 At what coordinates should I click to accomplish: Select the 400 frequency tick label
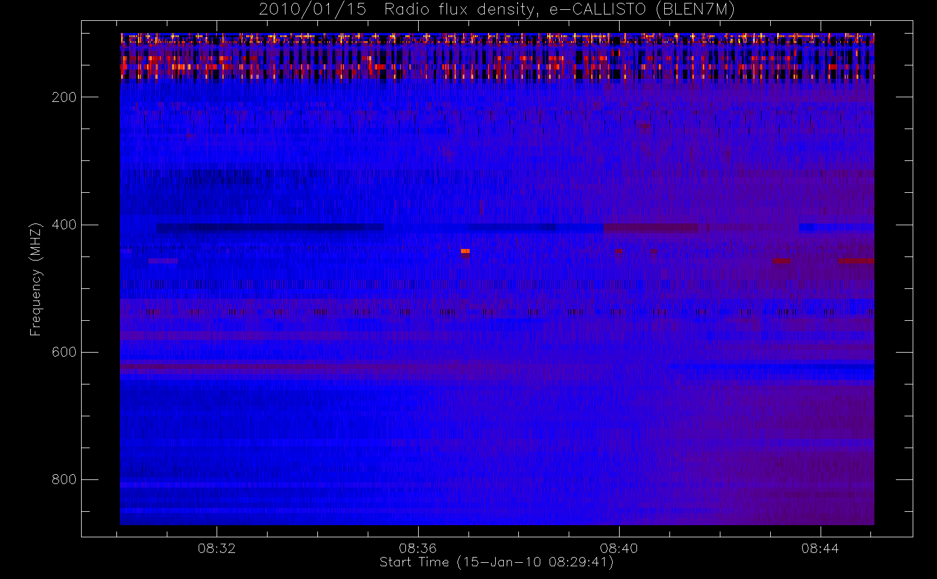(x=64, y=225)
